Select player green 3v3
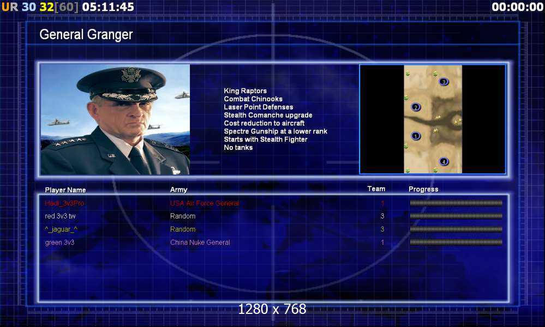Viewport: 545px width, 327px height. (59, 243)
